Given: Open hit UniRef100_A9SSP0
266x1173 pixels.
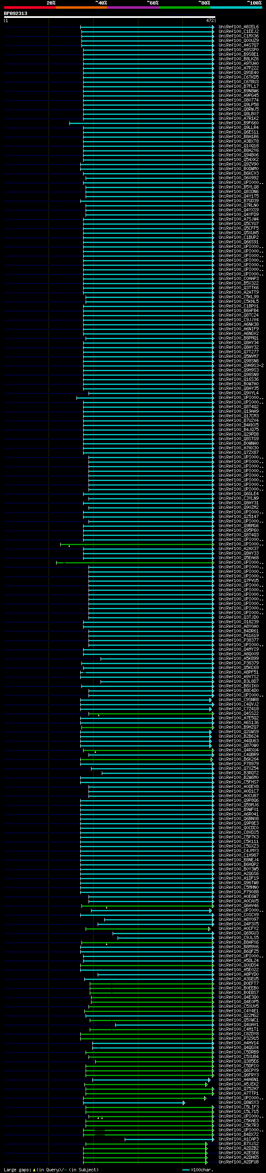Looking at the screenshot, I should tap(238, 50).
